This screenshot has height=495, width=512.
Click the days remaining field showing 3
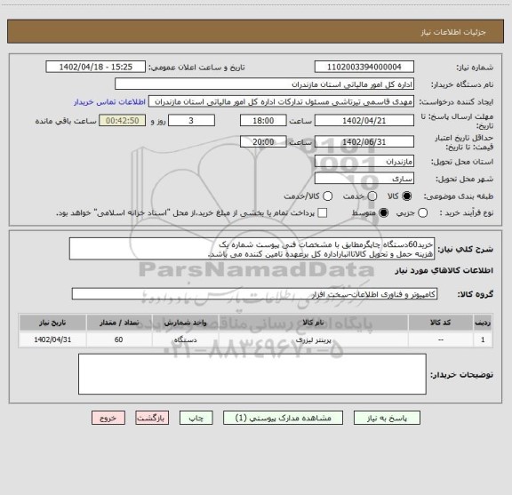191,121
